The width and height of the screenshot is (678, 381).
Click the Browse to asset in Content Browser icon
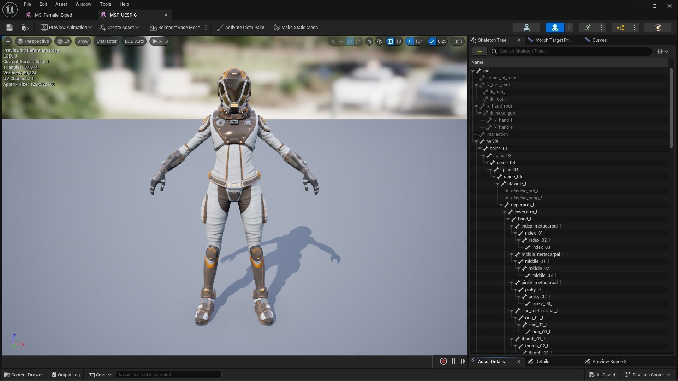pos(25,28)
